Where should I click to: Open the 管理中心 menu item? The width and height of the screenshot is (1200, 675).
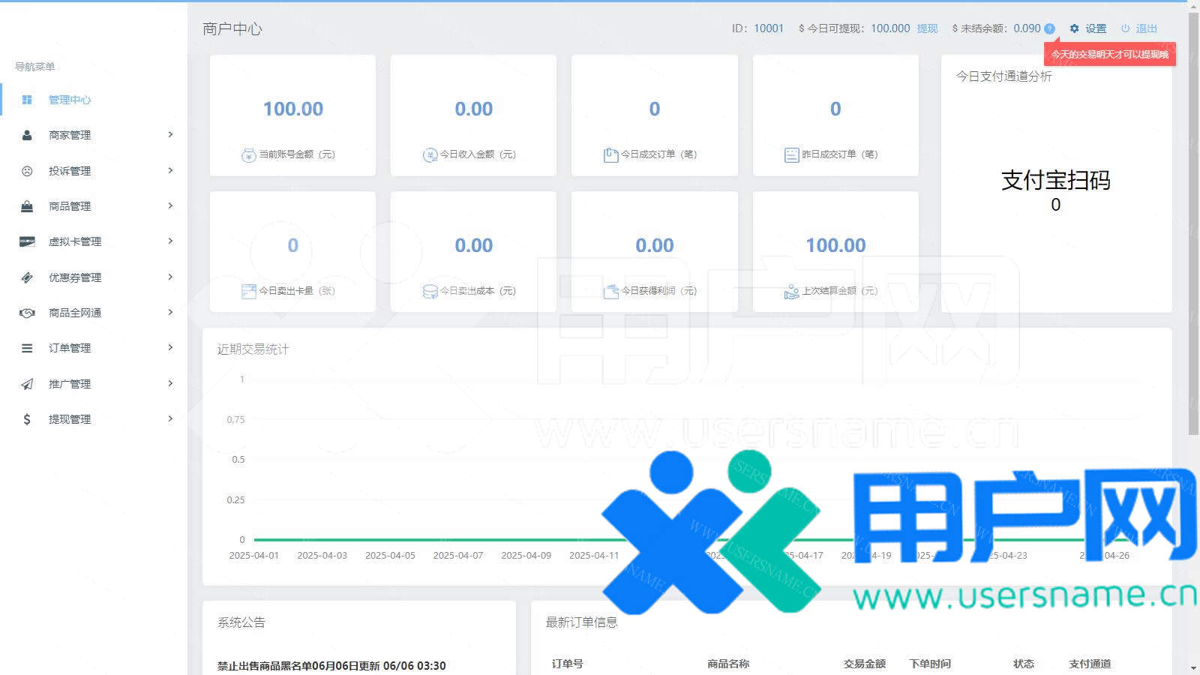click(x=70, y=100)
